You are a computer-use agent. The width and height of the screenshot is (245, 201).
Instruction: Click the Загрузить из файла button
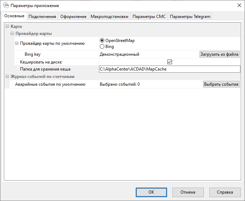tap(219, 54)
